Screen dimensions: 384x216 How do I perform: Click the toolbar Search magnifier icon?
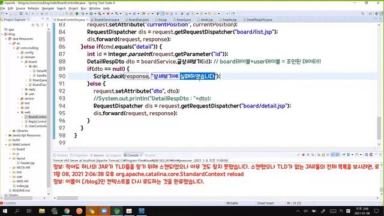[x=362, y=14]
